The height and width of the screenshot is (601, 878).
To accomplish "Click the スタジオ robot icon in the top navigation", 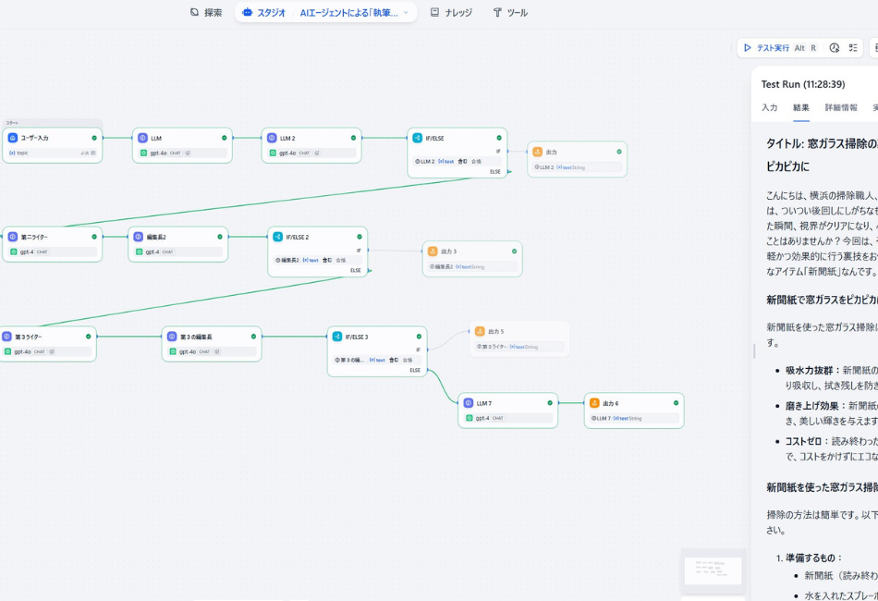I will pos(247,13).
